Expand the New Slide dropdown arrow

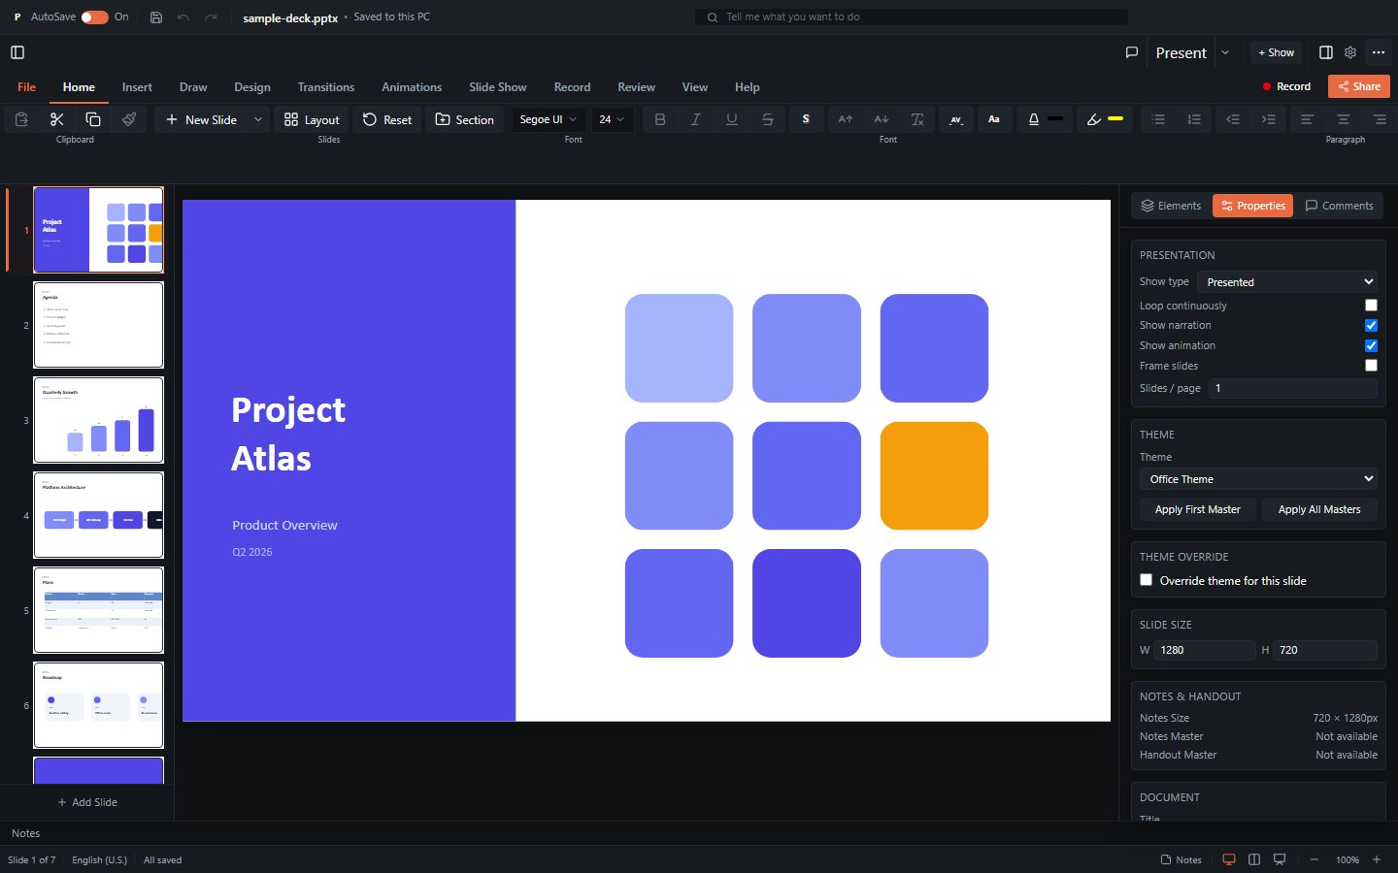(x=257, y=119)
